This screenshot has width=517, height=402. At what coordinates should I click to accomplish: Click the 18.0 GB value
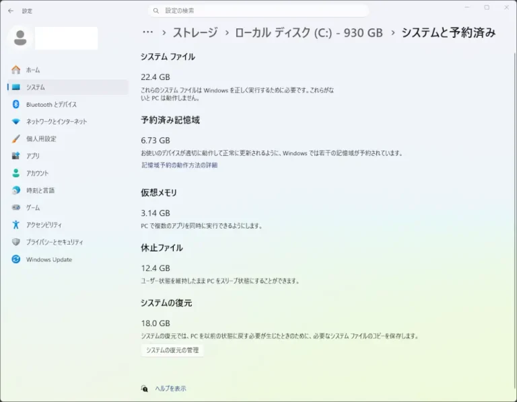point(156,323)
